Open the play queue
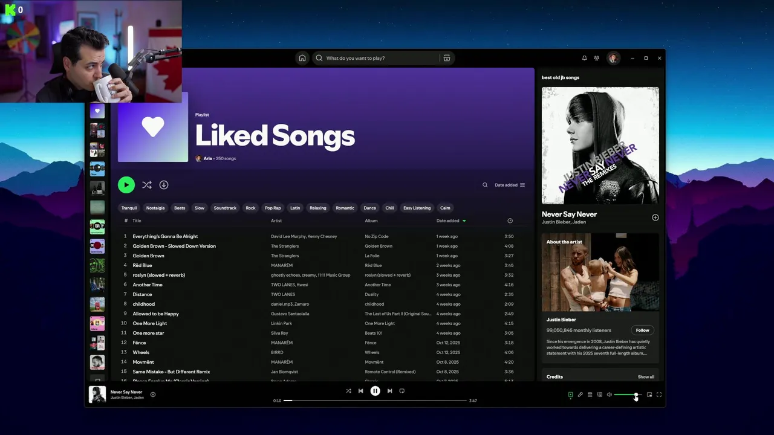This screenshot has width=774, height=435. pos(590,395)
